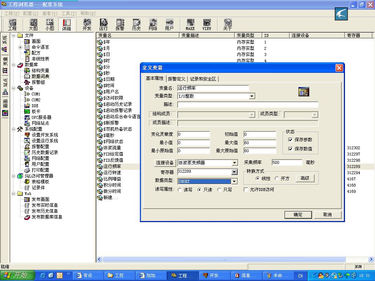Screen dimensions: 375x281
Task: Open the 网络 network toolbar icon
Action: [x=153, y=25]
